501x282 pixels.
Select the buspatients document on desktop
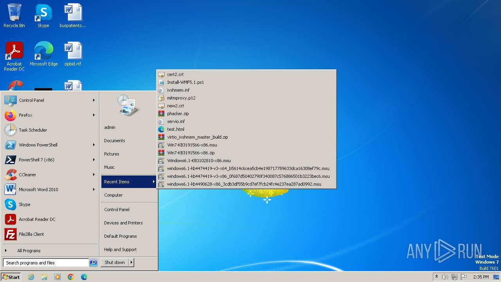(x=73, y=16)
